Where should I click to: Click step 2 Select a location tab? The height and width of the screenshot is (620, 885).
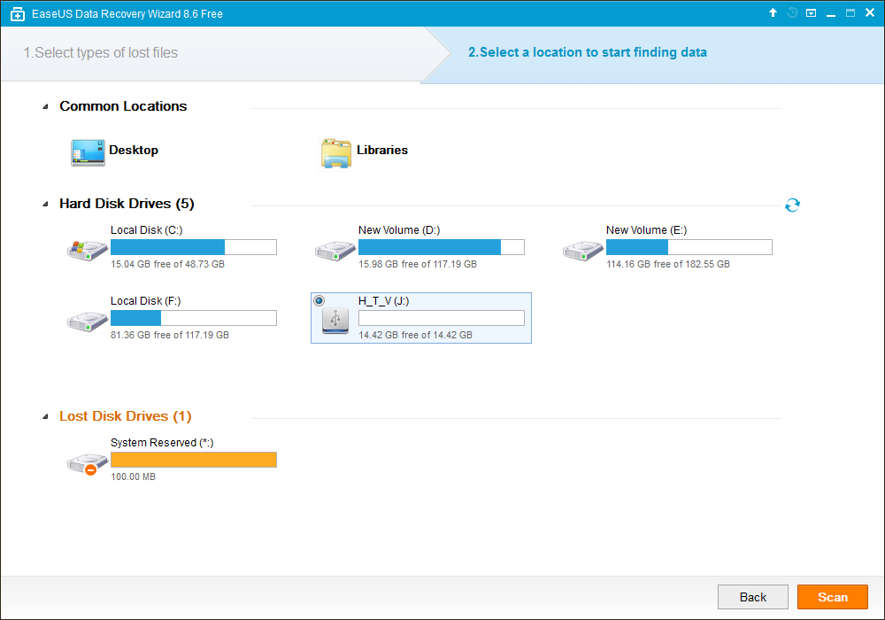click(x=588, y=52)
